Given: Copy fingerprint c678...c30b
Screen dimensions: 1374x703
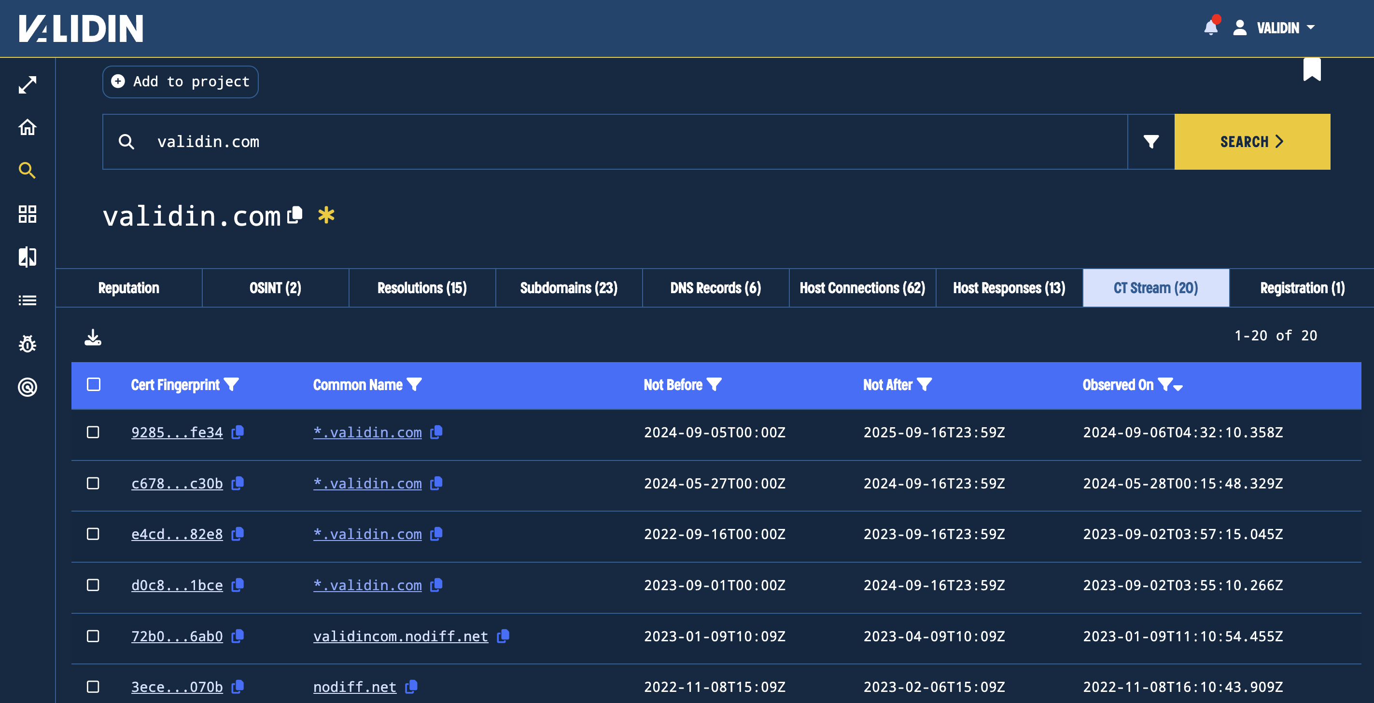Looking at the screenshot, I should click(x=238, y=483).
